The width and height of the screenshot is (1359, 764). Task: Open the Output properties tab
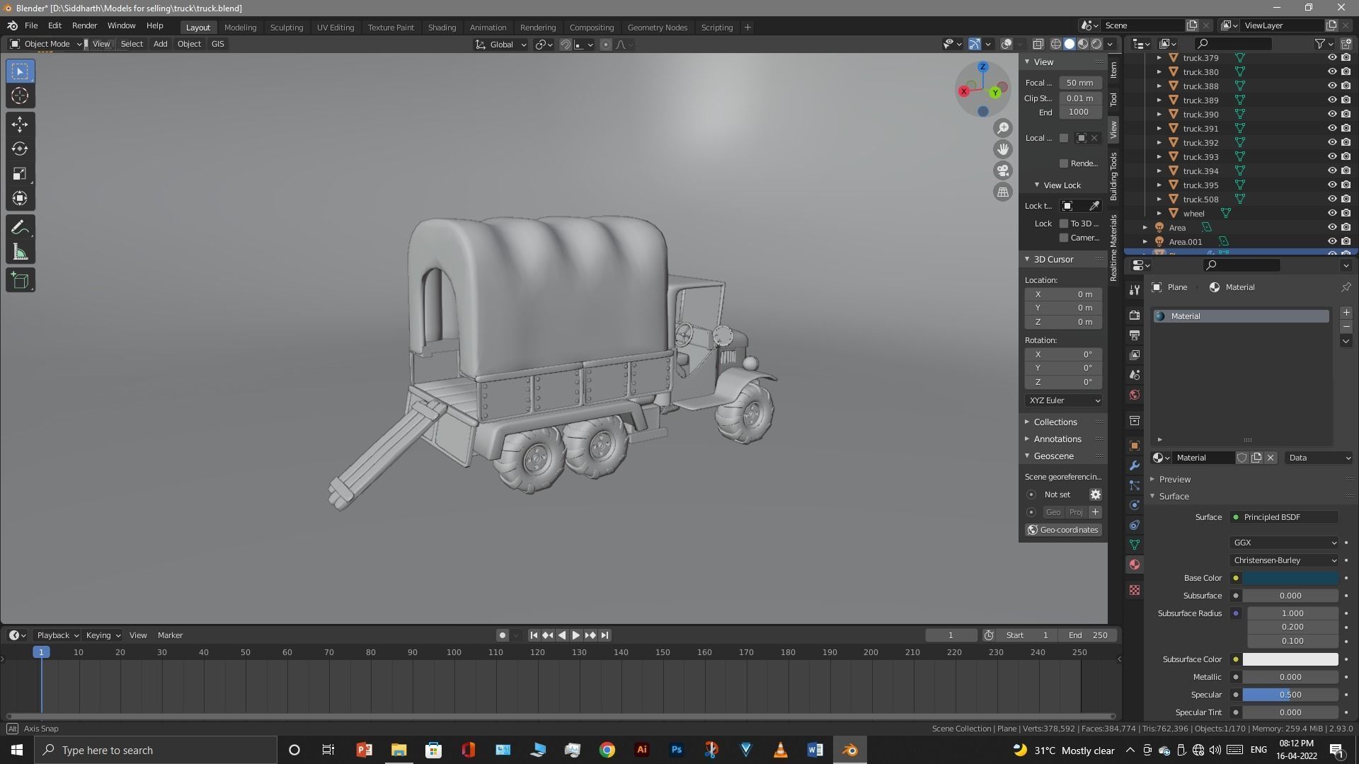pos(1135,335)
